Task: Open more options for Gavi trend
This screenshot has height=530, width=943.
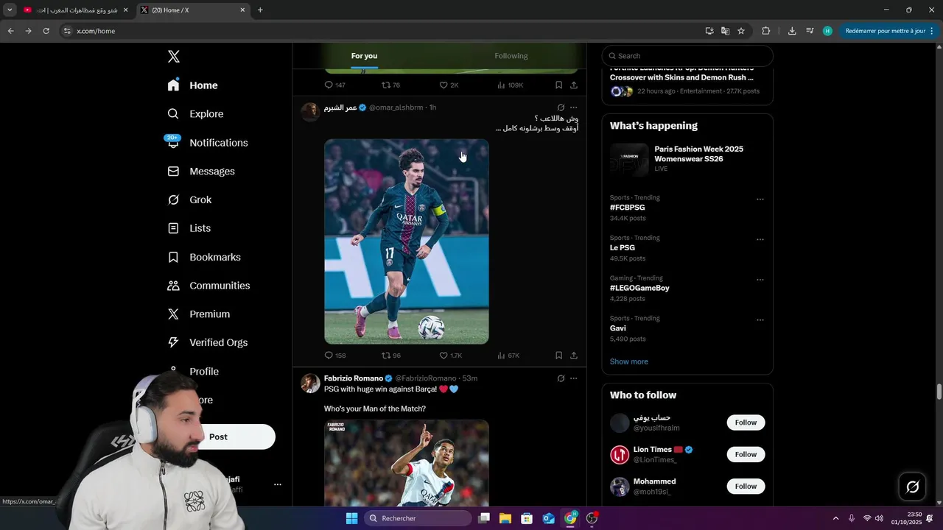Action: pos(760,320)
